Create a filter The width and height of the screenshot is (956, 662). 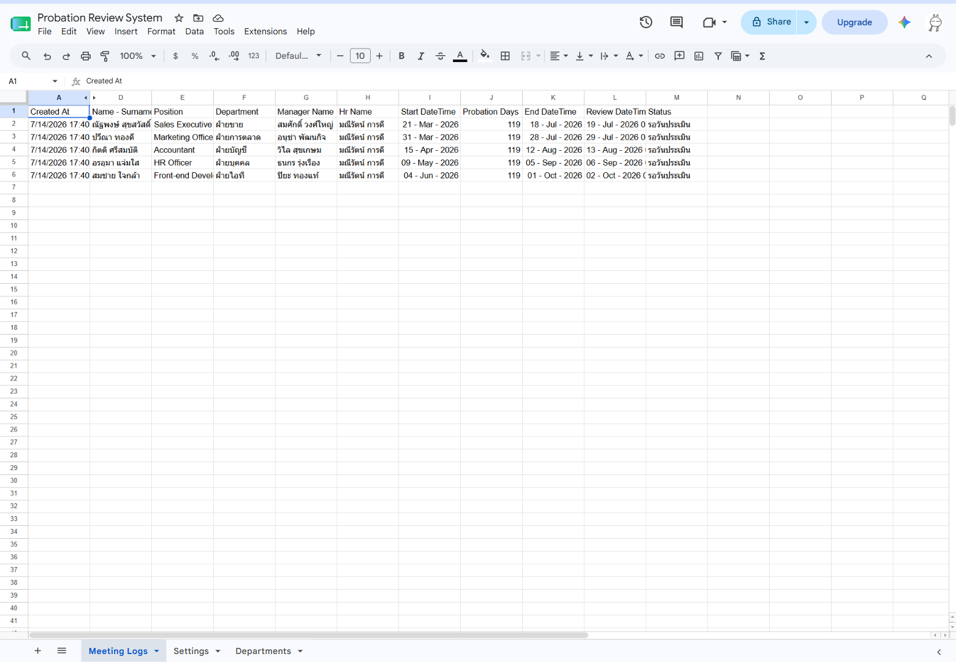718,56
